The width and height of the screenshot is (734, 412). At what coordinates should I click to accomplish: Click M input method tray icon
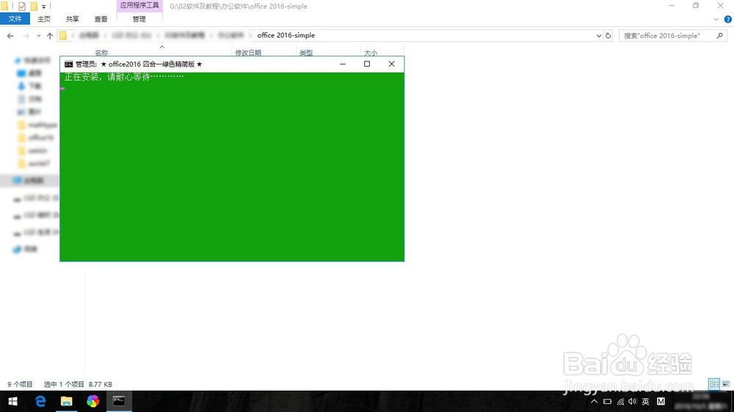click(x=661, y=401)
